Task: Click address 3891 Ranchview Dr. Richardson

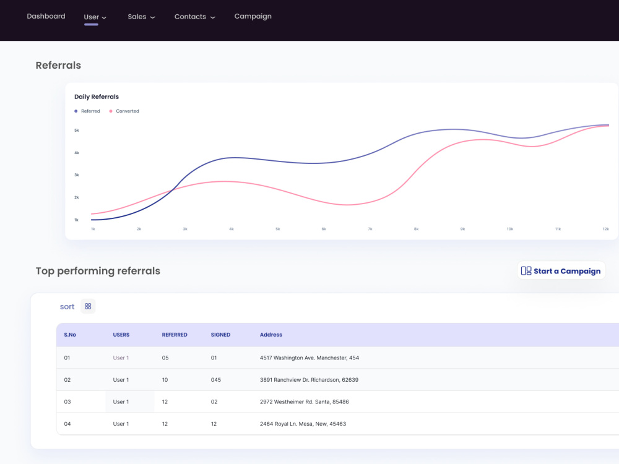Action: (x=309, y=380)
